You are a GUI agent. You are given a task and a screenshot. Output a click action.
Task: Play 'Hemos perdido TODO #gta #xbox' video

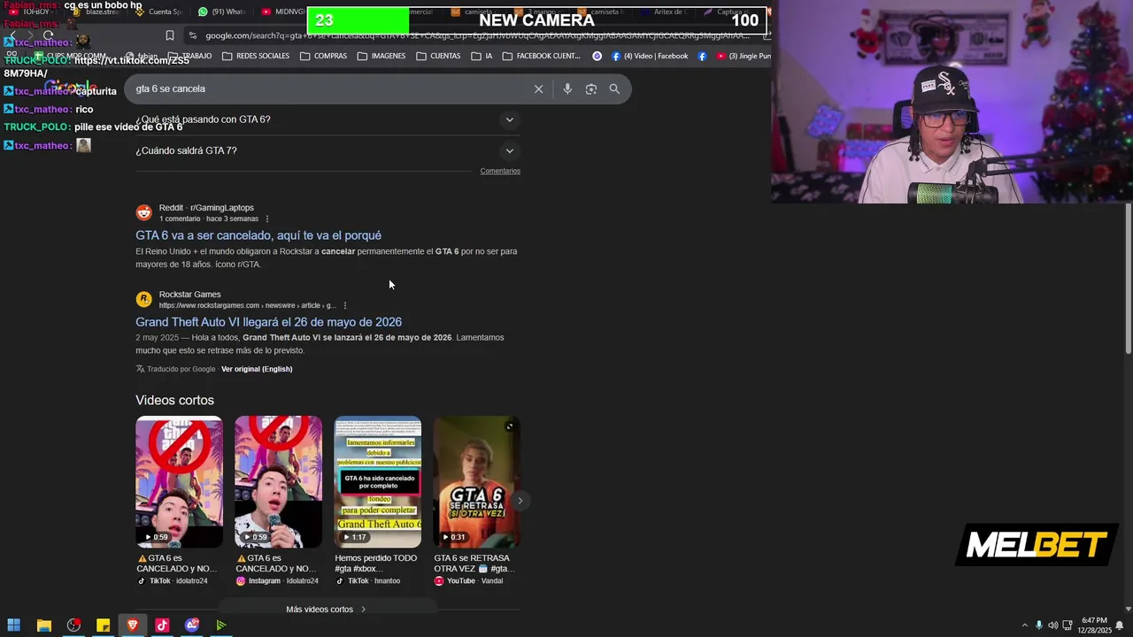pyautogui.click(x=377, y=482)
